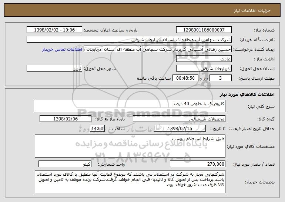
Task: Click the label واحد شمارش
Action: pyautogui.click(x=111, y=164)
